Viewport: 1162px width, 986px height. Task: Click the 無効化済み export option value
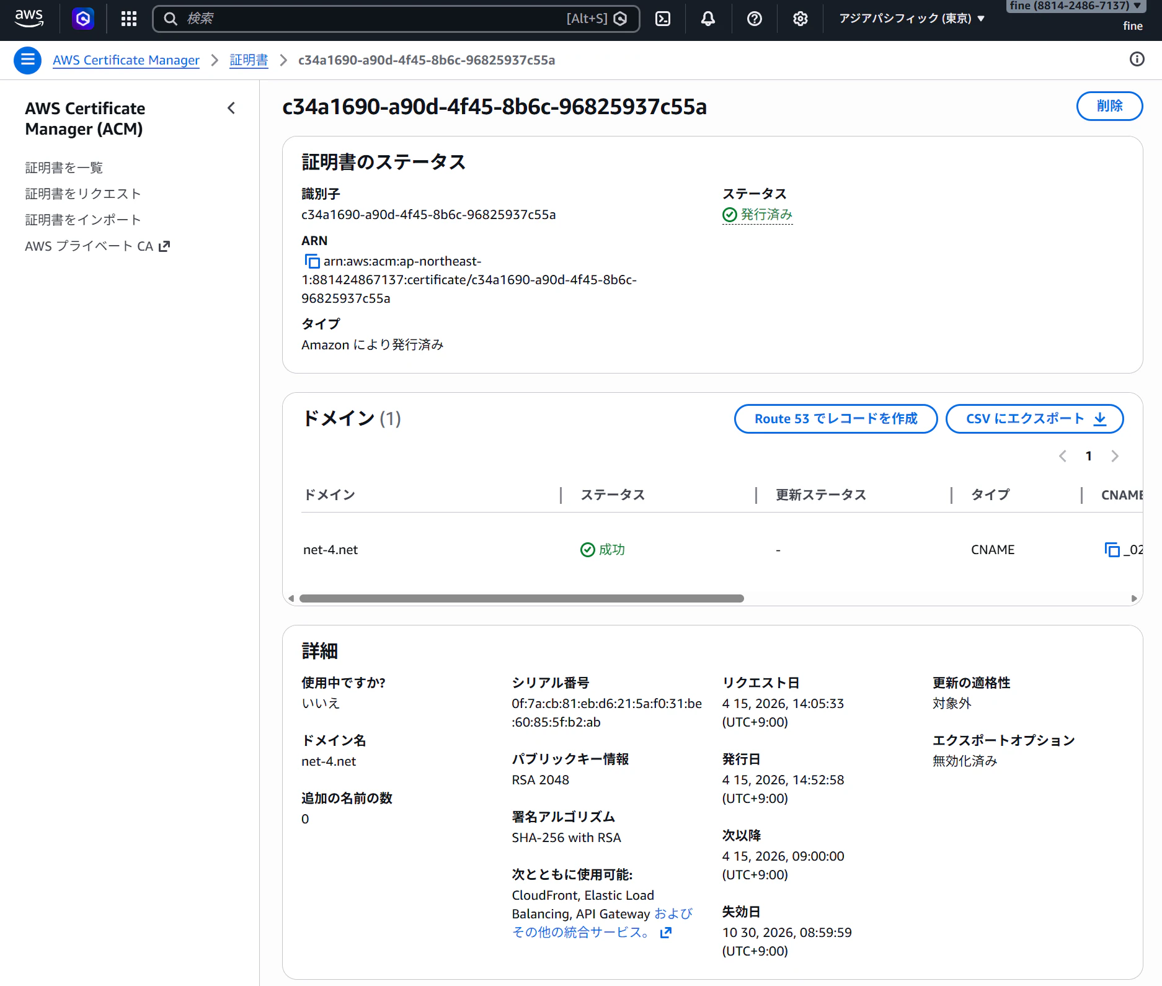tap(965, 761)
